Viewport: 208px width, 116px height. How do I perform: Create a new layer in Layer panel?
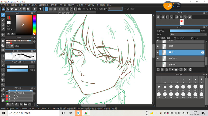tap(158, 69)
